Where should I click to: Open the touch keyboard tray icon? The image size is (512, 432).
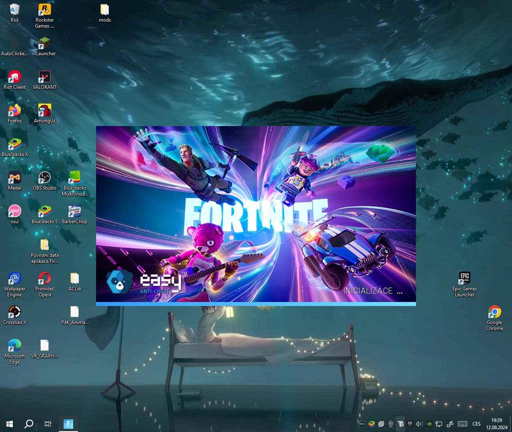point(463,424)
